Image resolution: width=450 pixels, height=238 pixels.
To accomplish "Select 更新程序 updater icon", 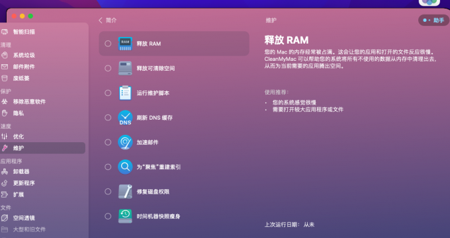I will coord(5,183).
